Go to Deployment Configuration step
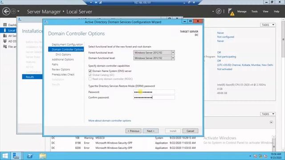This screenshot has height=160, width=285. [x=67, y=44]
